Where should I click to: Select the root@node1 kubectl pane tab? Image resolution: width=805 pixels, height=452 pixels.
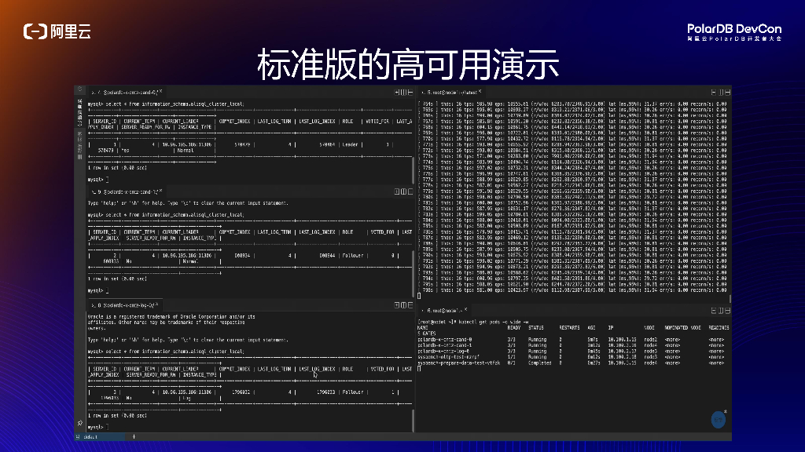point(443,311)
